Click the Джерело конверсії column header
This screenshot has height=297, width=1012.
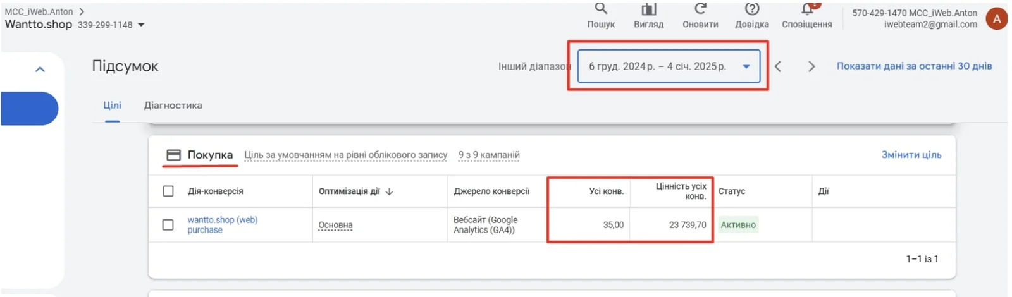(x=491, y=191)
